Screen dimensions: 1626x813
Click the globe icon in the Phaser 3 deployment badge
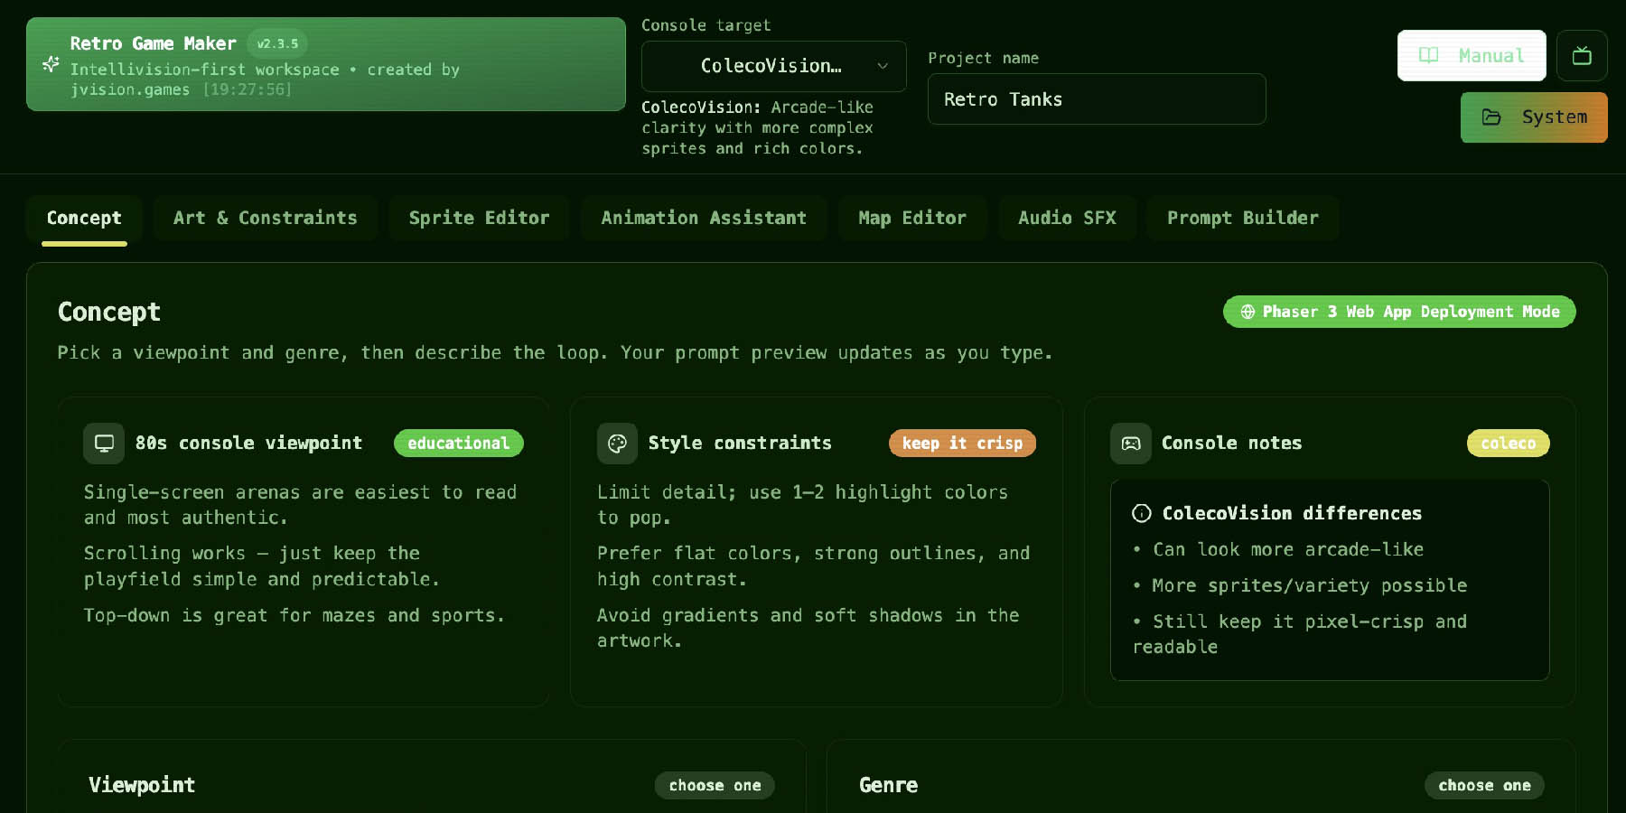point(1249,311)
